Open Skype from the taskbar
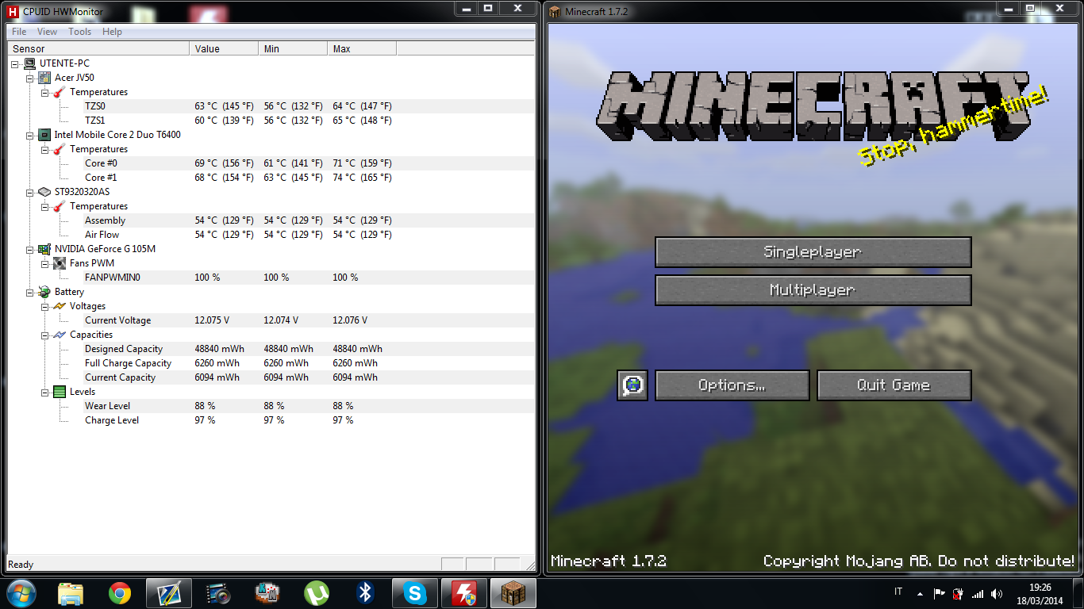1084x609 pixels. (414, 593)
